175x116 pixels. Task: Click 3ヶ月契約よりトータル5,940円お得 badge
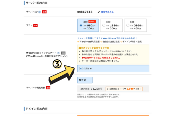tap(124, 89)
